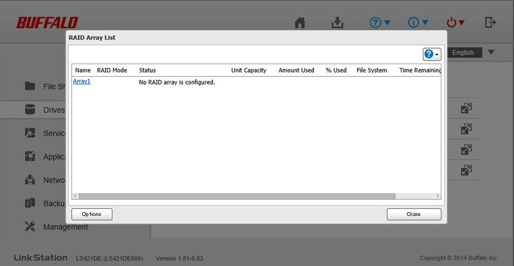Viewport: 514px width, 266px height.
Task: Open the help question-mark menu in header
Action: pos(380,22)
